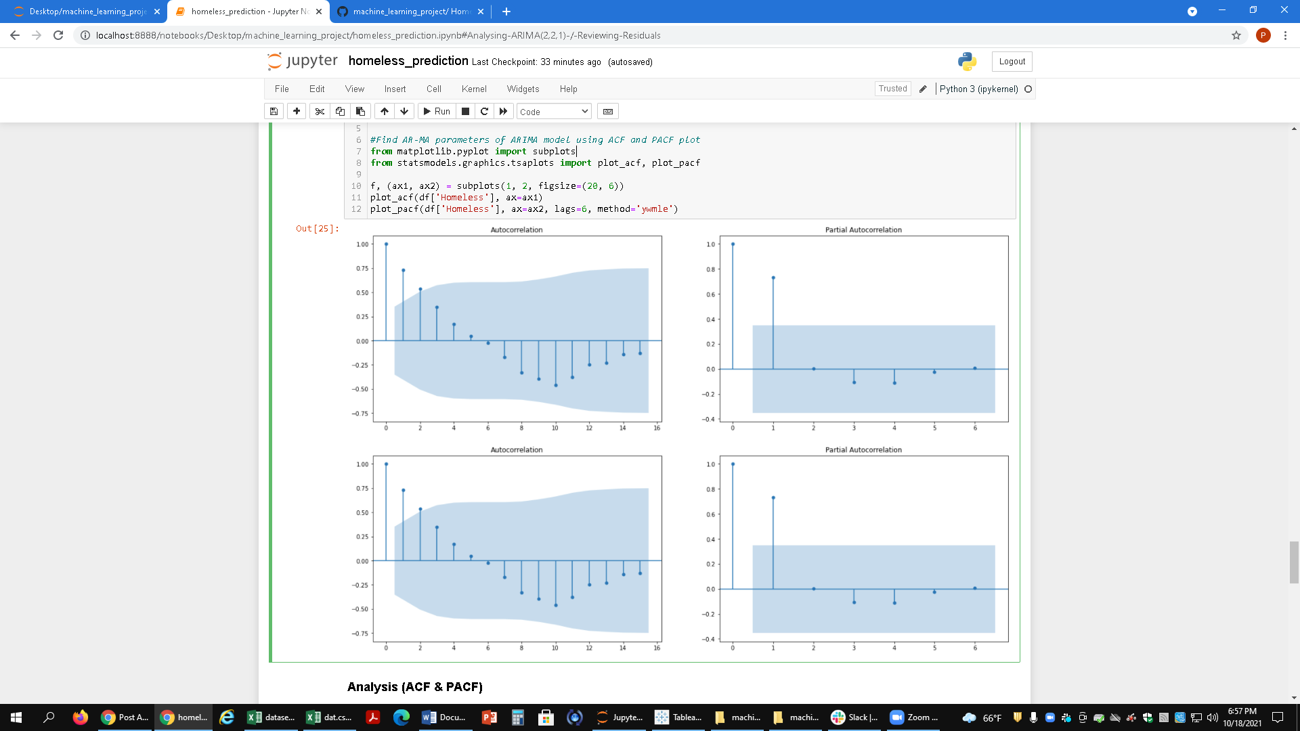Cut selected cells with scissors icon
The width and height of the screenshot is (1300, 731).
320,111
